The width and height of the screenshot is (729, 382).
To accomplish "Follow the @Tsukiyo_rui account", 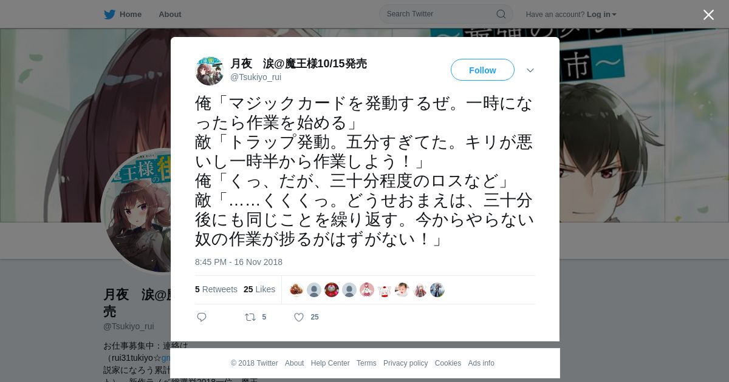I will coord(482,70).
